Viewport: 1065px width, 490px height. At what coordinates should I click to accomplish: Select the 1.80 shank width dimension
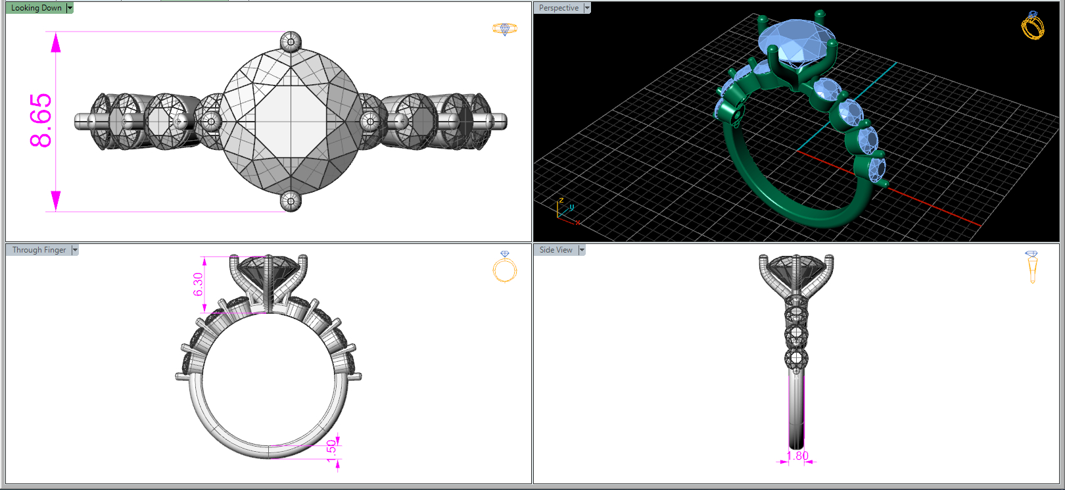(797, 456)
